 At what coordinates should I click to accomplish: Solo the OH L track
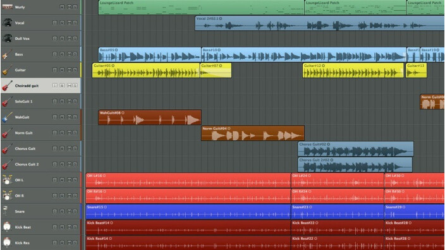coord(75,180)
